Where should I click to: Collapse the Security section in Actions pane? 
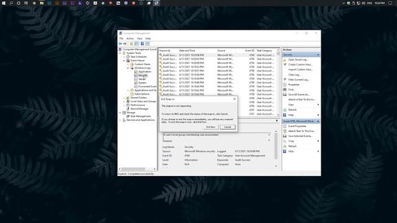pos(318,55)
